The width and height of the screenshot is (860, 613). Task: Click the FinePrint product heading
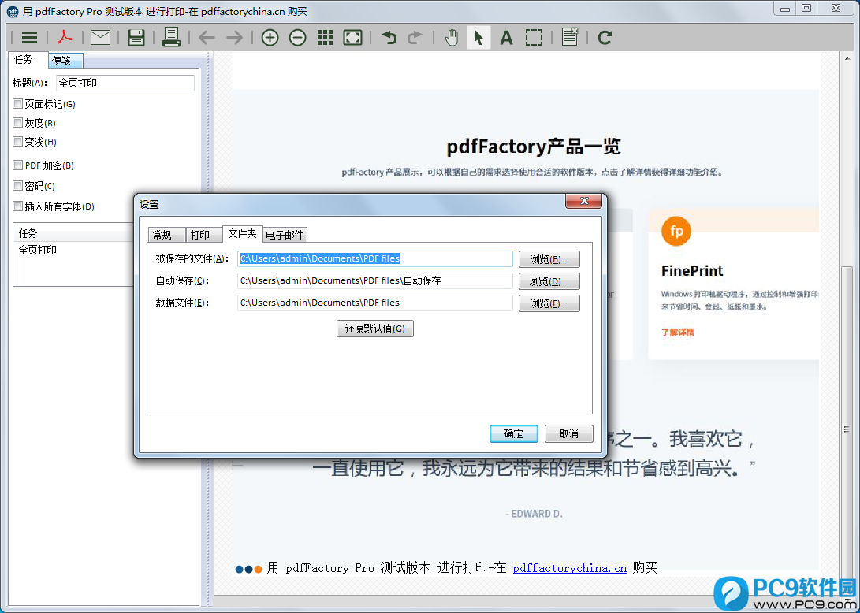pos(692,271)
